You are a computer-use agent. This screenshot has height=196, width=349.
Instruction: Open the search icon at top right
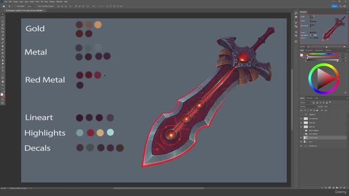(x=341, y=6)
